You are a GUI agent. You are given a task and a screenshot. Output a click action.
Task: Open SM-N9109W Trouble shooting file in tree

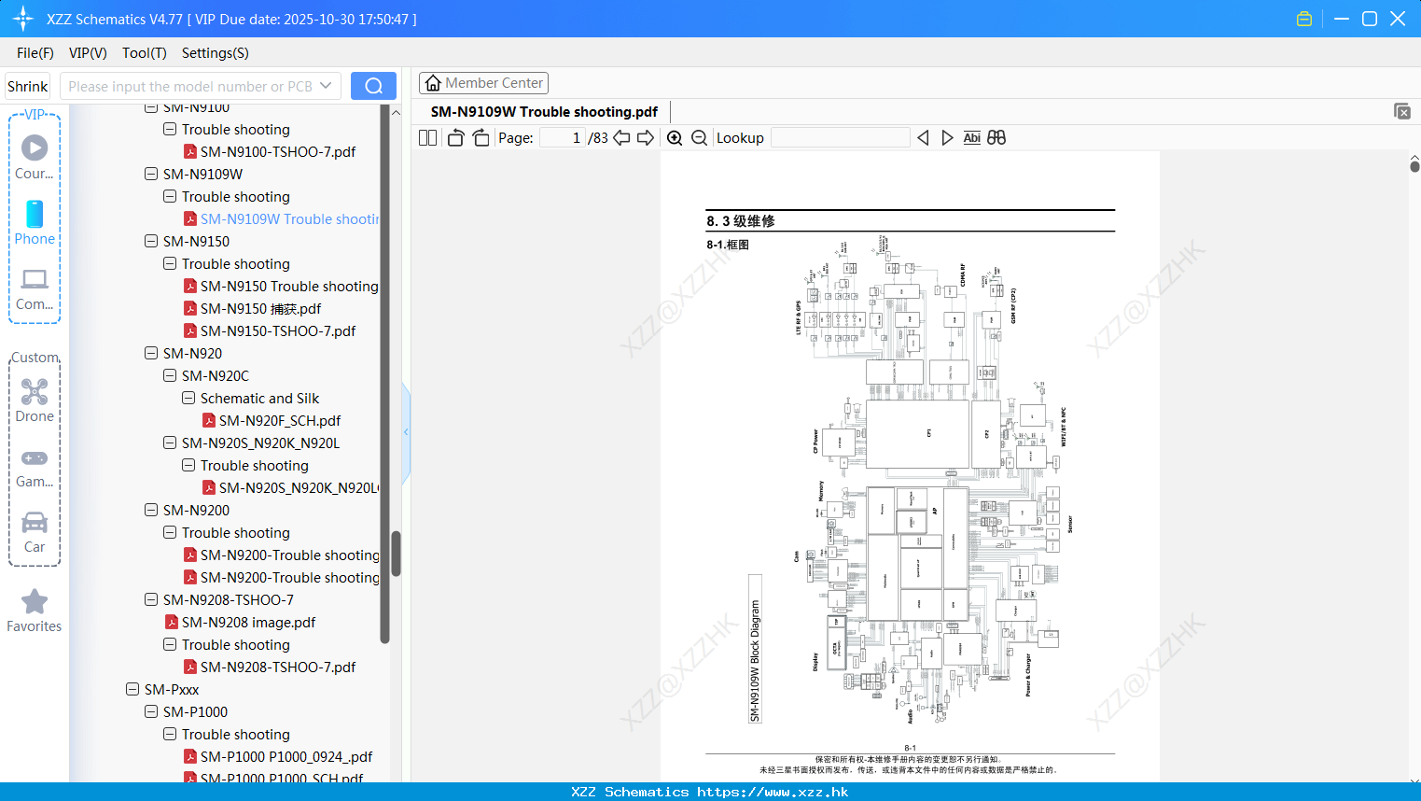(x=289, y=218)
